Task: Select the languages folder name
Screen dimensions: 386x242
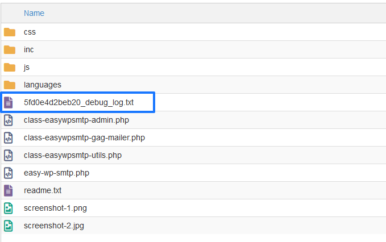Action: [x=42, y=85]
